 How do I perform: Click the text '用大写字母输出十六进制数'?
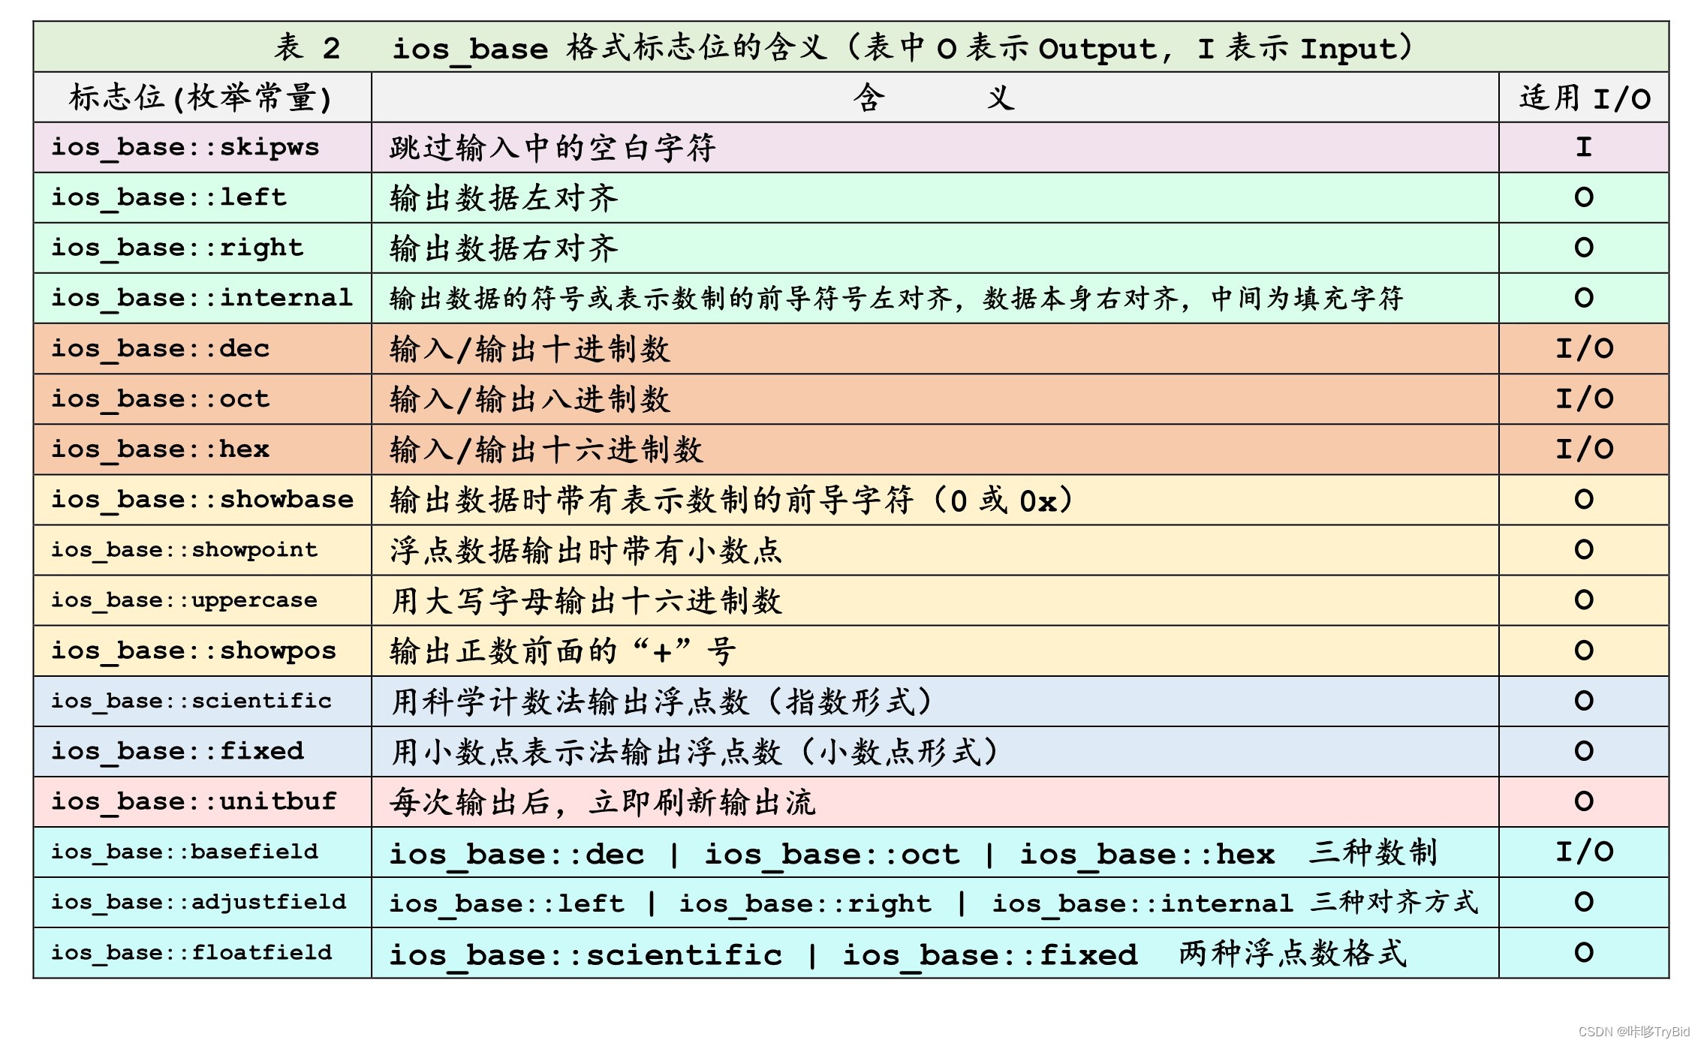pos(586,600)
